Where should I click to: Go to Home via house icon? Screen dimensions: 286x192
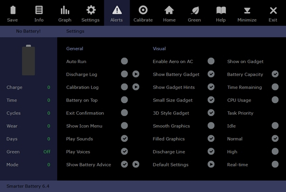click(x=169, y=11)
